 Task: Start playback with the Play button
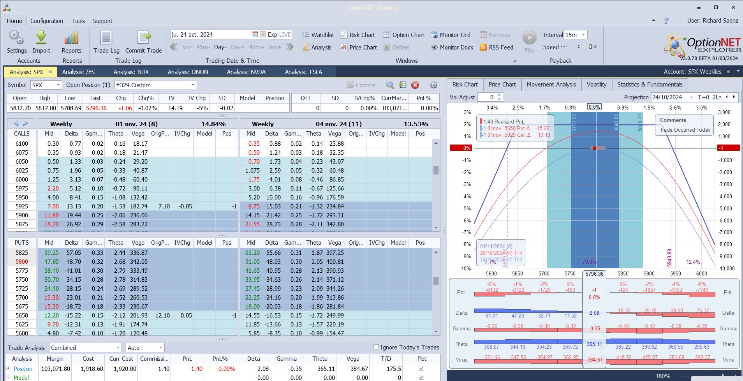click(x=529, y=42)
